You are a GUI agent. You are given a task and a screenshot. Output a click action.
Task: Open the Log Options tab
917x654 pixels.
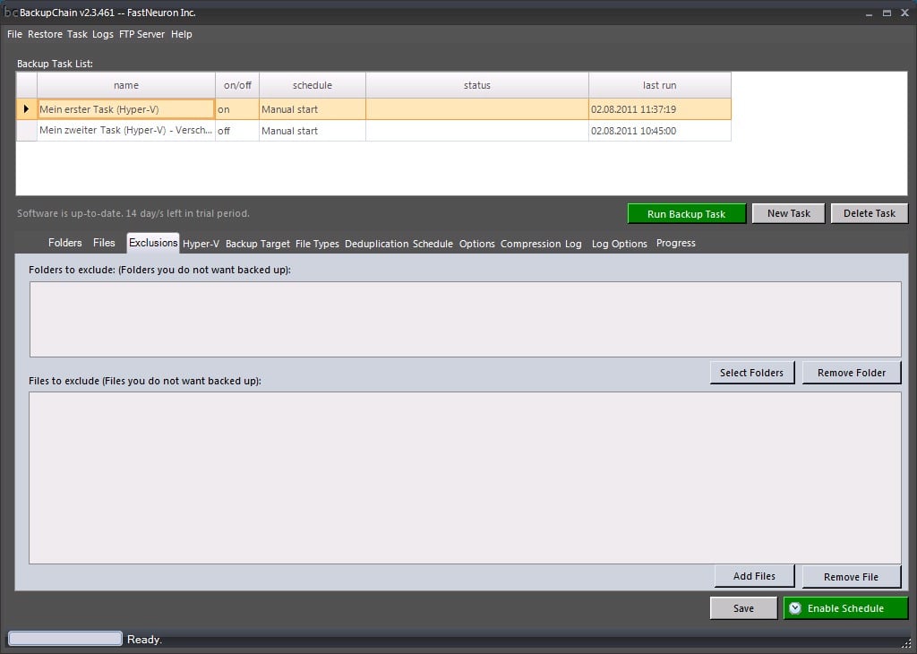coord(620,244)
